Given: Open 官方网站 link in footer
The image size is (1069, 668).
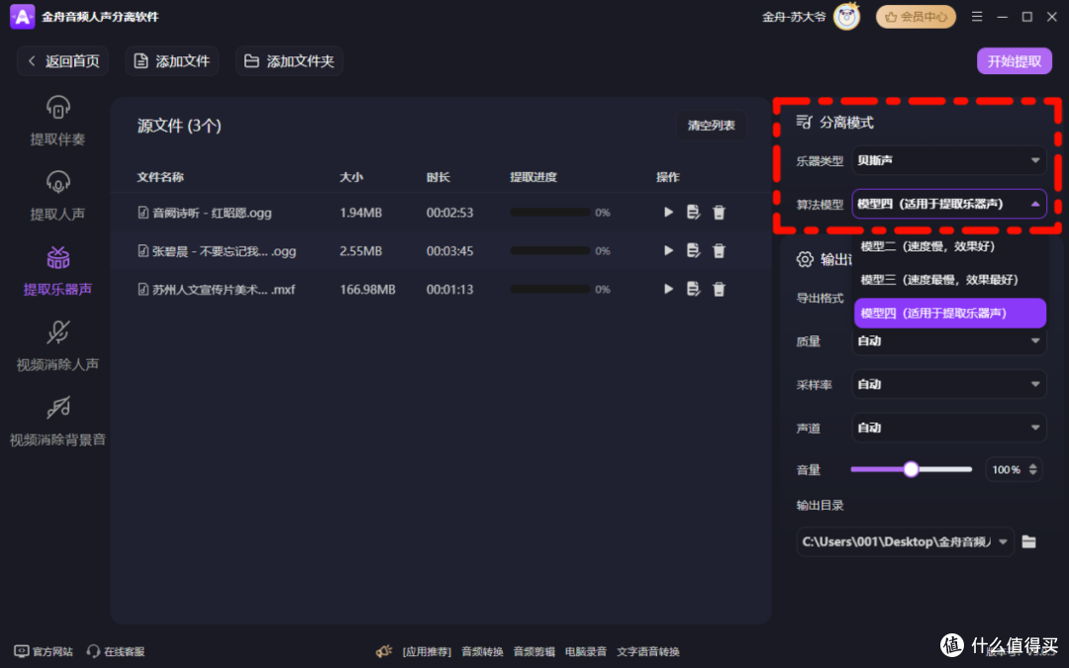Looking at the screenshot, I should (x=44, y=651).
